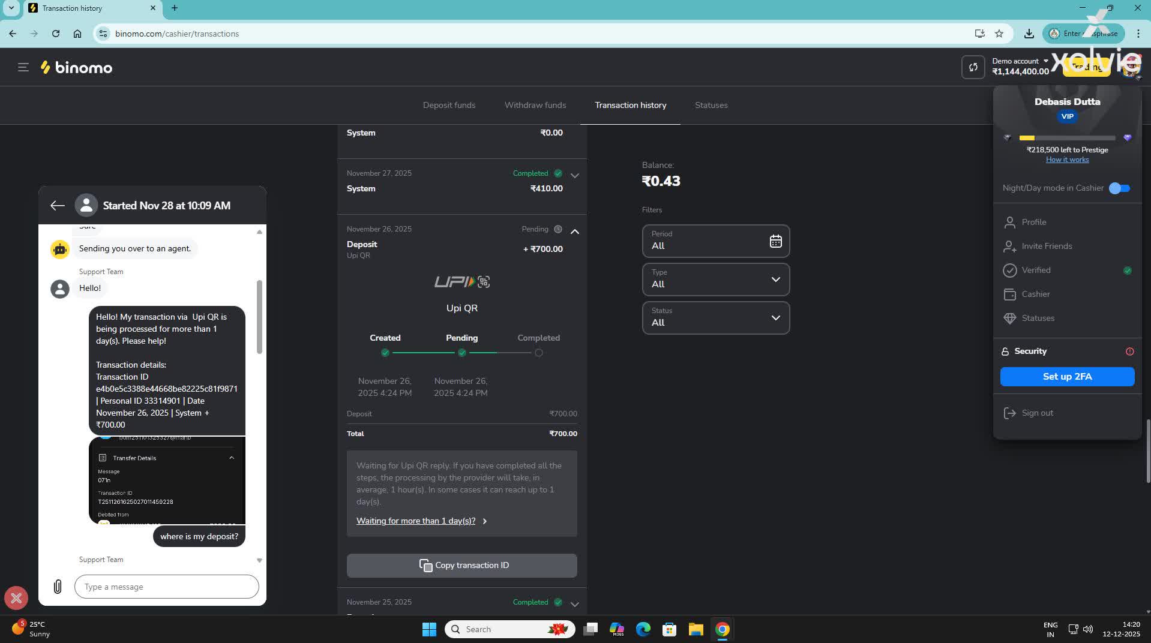
Task: Click the Binomo logo
Action: click(x=76, y=67)
